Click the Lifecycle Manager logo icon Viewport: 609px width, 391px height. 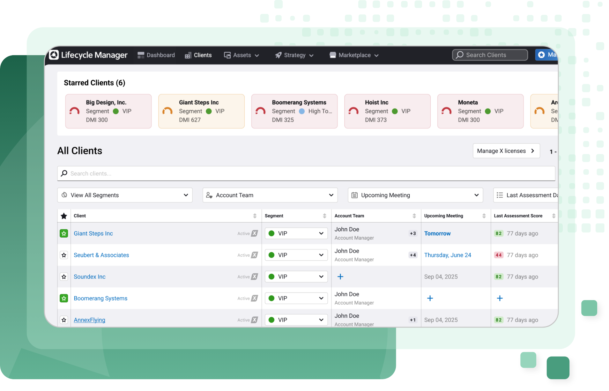54,55
